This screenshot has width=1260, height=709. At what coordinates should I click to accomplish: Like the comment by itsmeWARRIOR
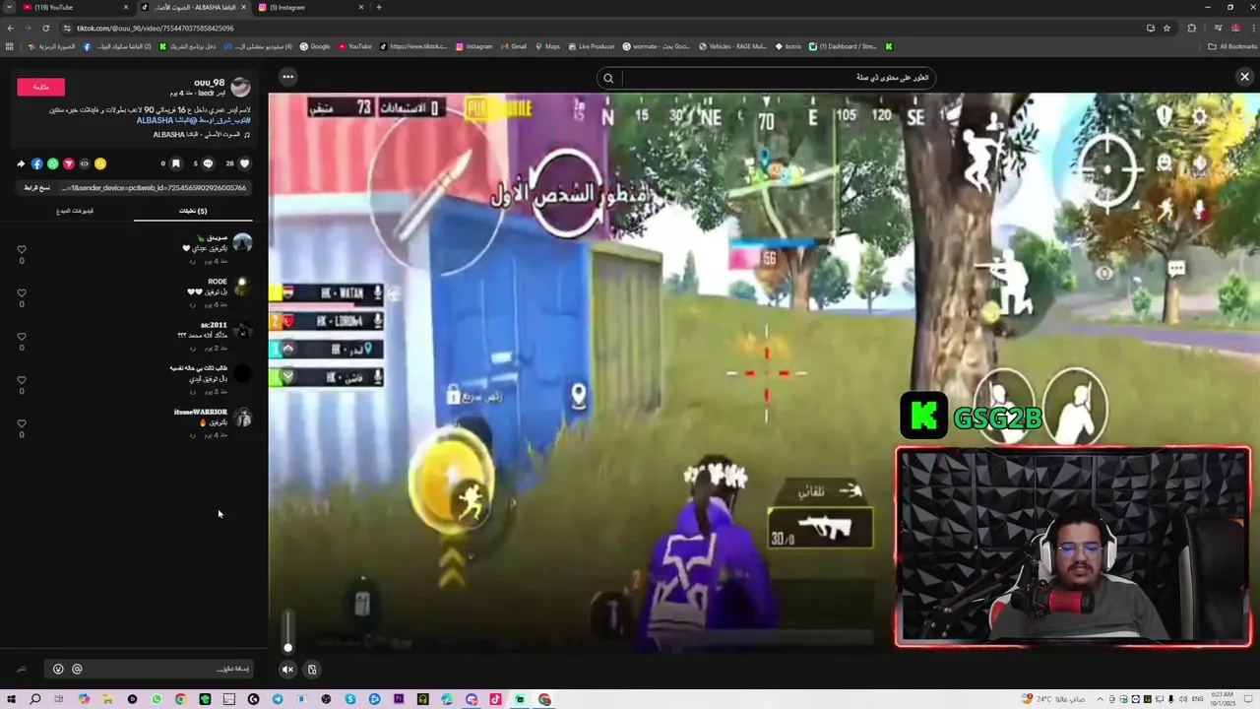click(22, 423)
